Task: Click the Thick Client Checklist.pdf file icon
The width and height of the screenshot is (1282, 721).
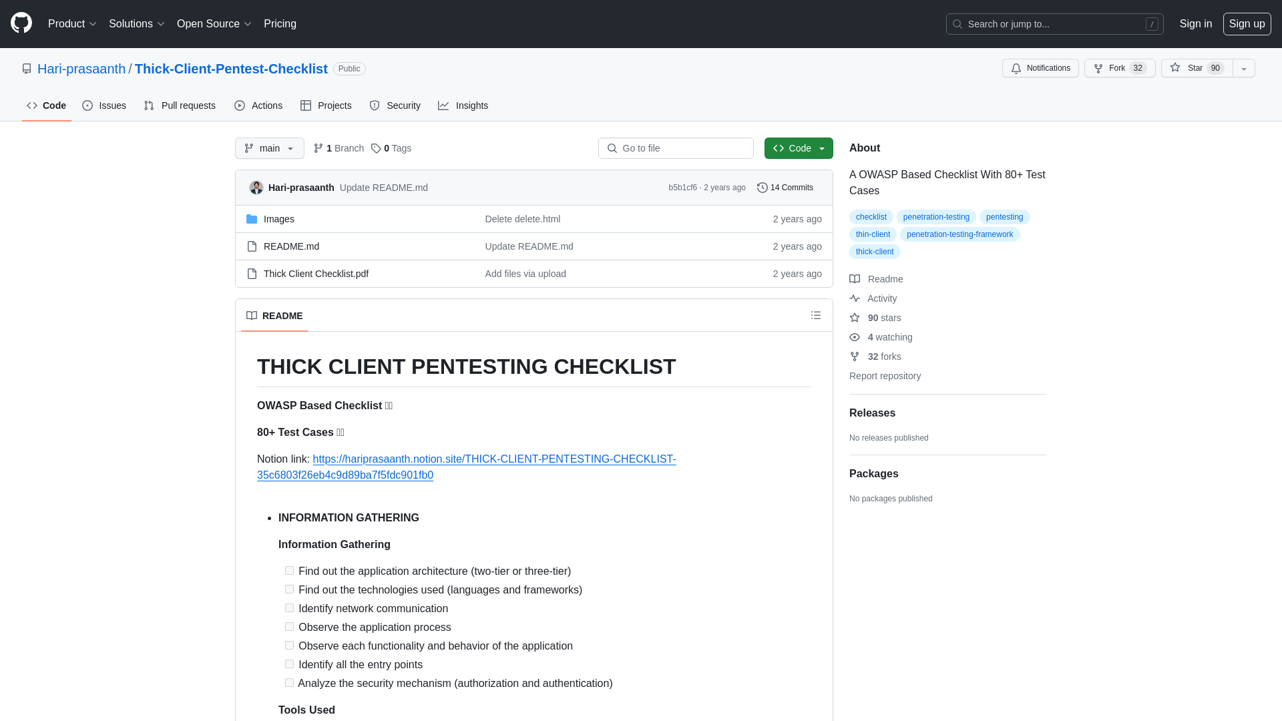Action: pos(252,274)
